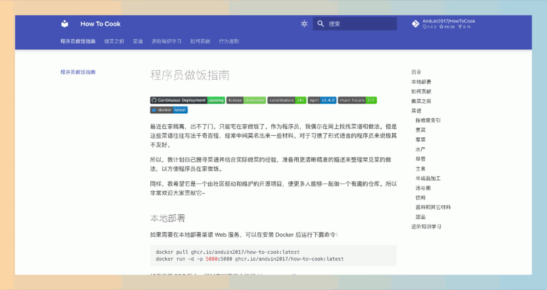Click the 本地部署 section heading
The height and width of the screenshot is (290, 547).
(168, 218)
